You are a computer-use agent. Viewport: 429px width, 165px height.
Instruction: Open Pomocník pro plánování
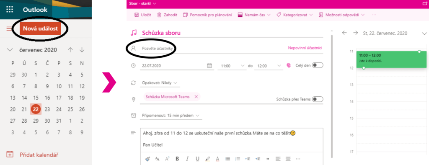[x=208, y=15]
